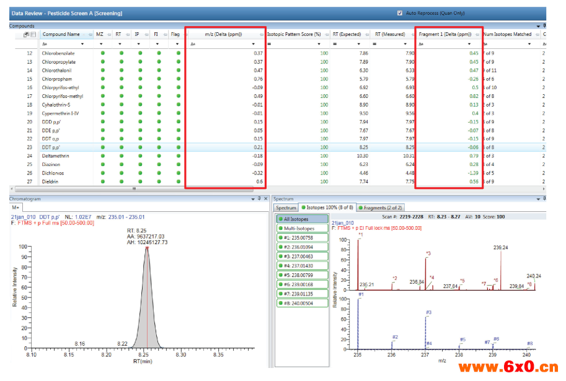Open the RT status column filter dropdown
This screenshot has height=381, width=566.
point(120,44)
